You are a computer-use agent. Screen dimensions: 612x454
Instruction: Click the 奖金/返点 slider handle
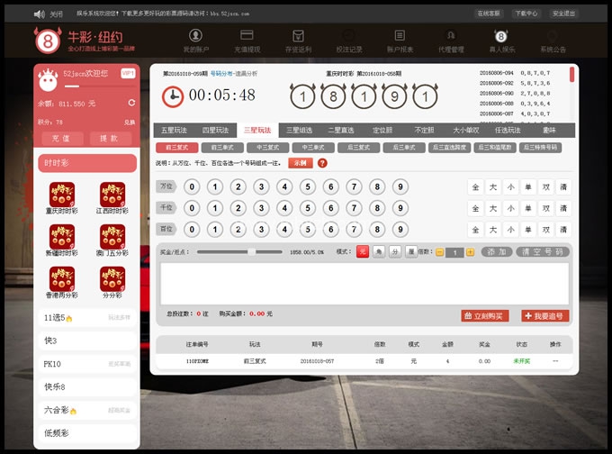(x=252, y=252)
